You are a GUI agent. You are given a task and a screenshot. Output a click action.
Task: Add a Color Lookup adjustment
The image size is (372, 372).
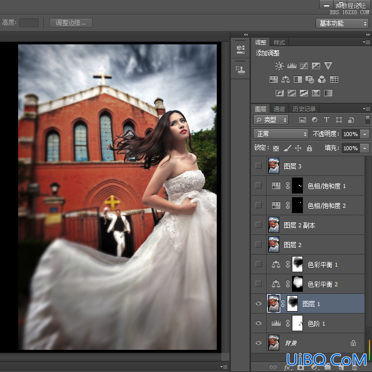[334, 80]
